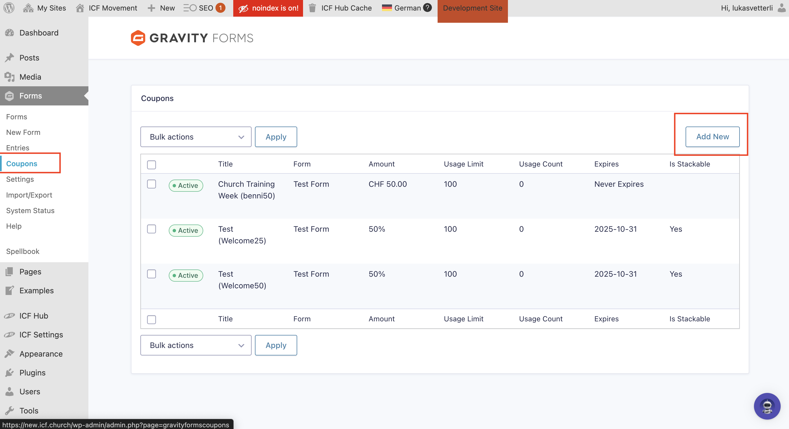Expand the bottom Bulk actions dropdown

196,345
